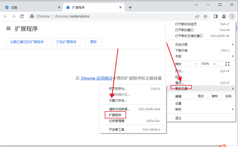Expand the 帮助 submenu

coord(201,109)
